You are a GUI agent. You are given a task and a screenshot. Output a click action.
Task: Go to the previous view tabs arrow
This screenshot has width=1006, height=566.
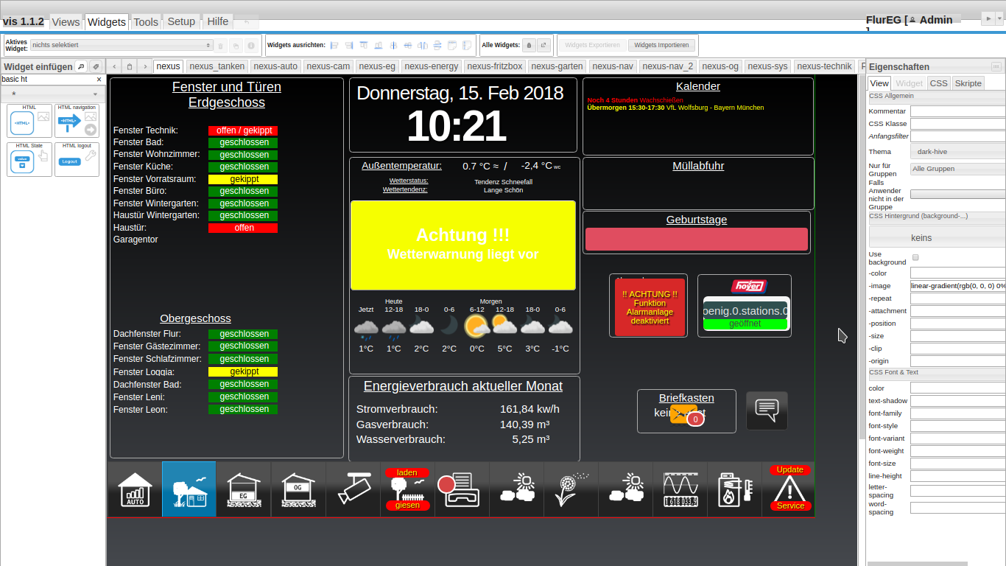point(114,66)
